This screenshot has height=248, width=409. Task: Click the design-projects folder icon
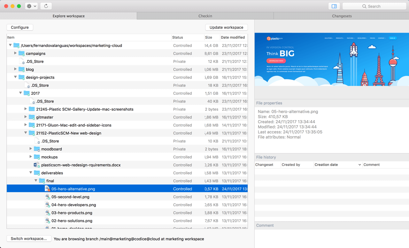point(21,77)
